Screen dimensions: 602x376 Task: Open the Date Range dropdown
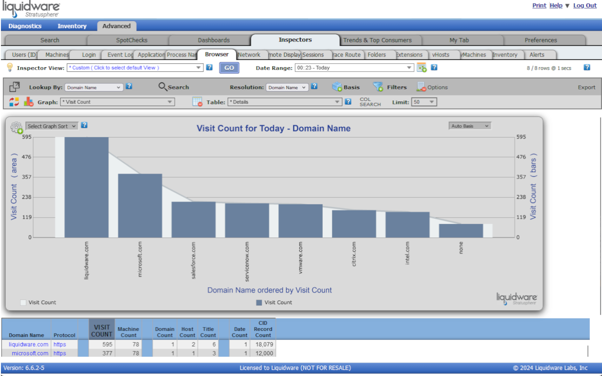point(354,68)
